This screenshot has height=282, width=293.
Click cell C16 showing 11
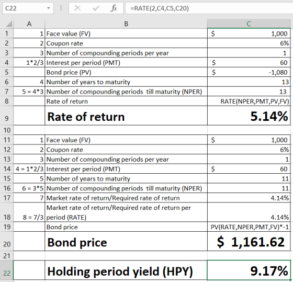(x=249, y=188)
